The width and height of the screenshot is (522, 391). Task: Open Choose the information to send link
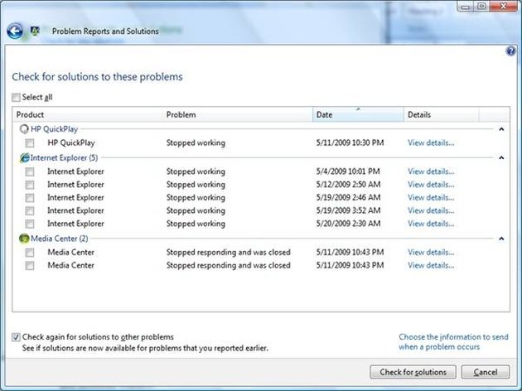click(x=453, y=342)
